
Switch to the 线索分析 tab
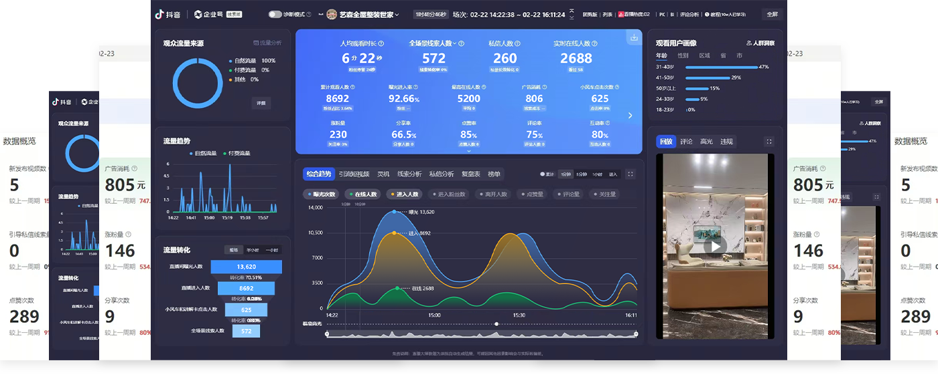coord(409,174)
